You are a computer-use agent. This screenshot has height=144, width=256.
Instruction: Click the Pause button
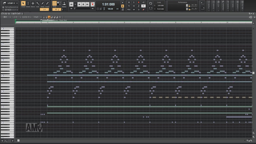click(x=83, y=5)
